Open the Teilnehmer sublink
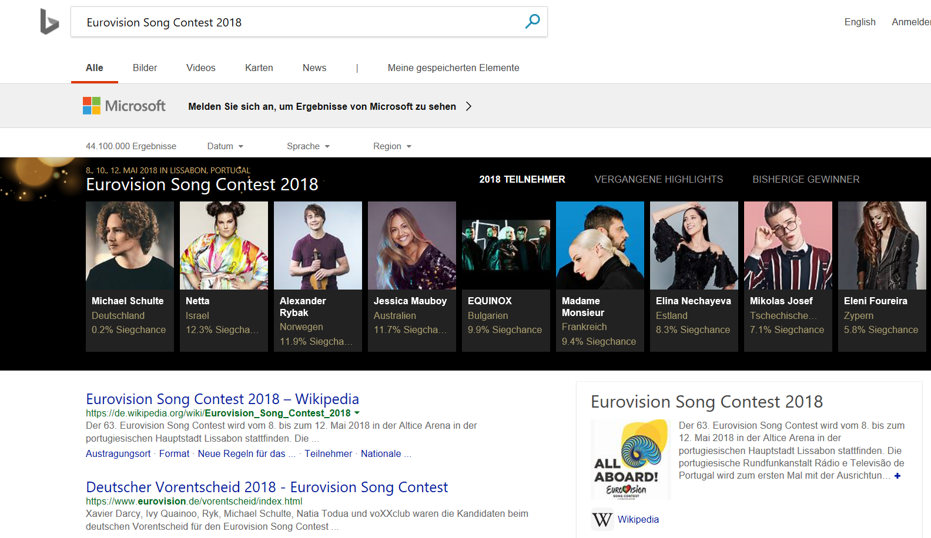This screenshot has height=538, width=931. [x=329, y=453]
